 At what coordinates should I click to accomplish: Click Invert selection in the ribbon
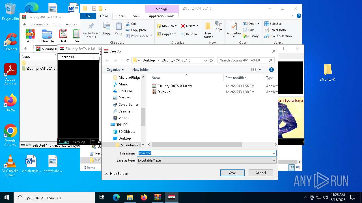[x=278, y=36]
